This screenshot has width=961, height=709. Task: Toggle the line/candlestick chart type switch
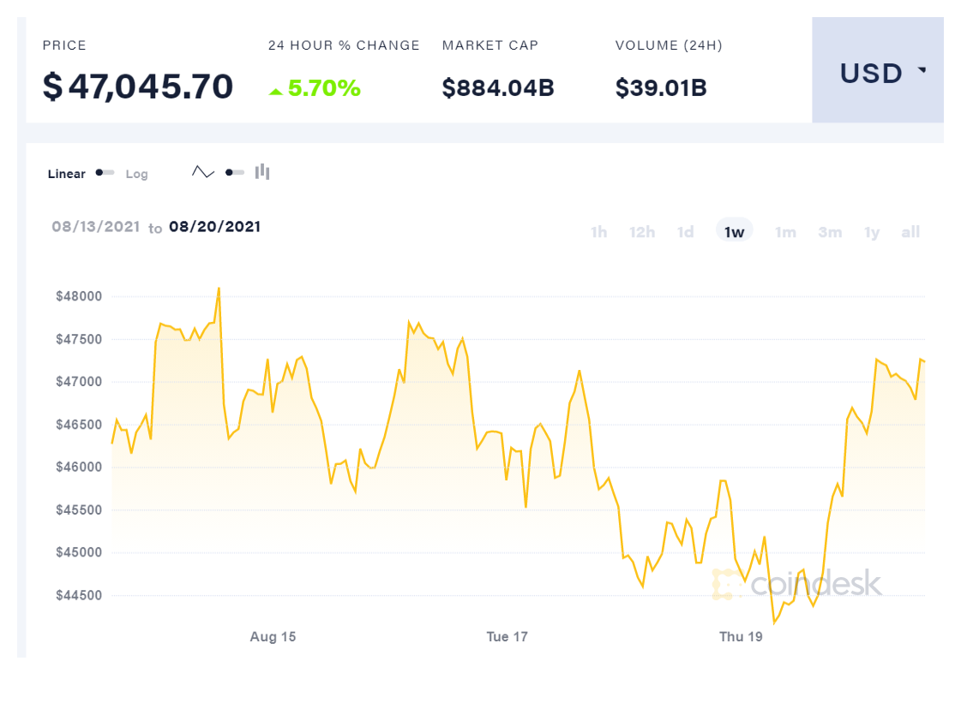234,172
